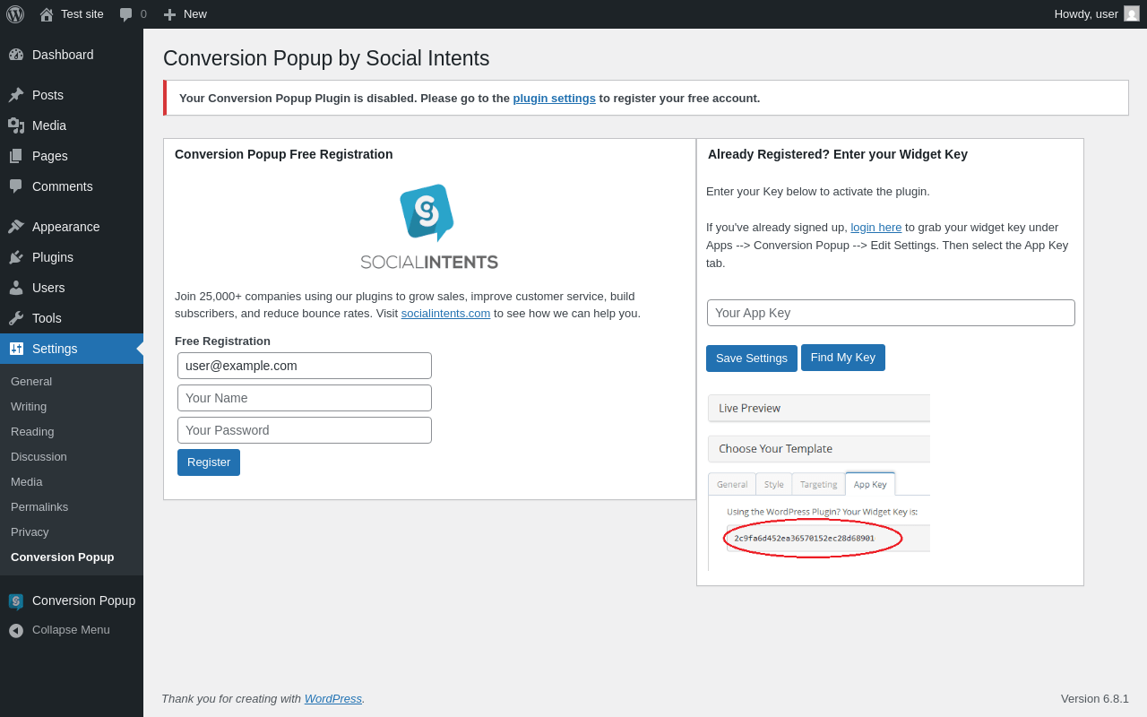Click the Social Intents Conversion Popup sidebar icon
The image size is (1147, 717).
[16, 600]
